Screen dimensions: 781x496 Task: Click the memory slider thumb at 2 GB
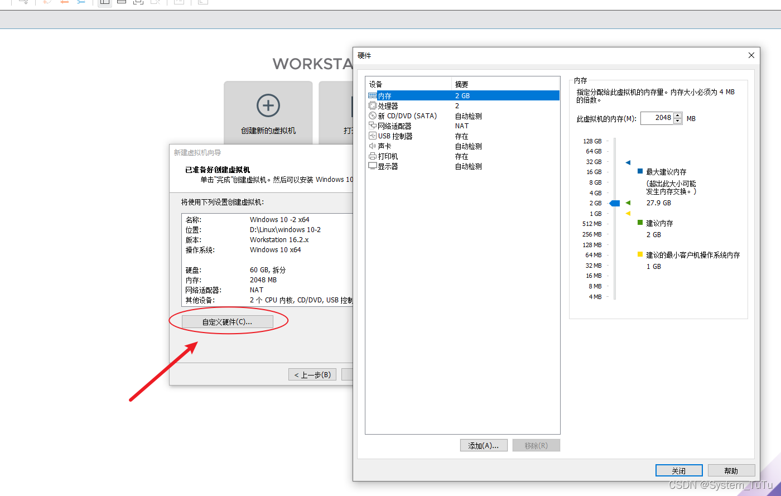pyautogui.click(x=615, y=203)
